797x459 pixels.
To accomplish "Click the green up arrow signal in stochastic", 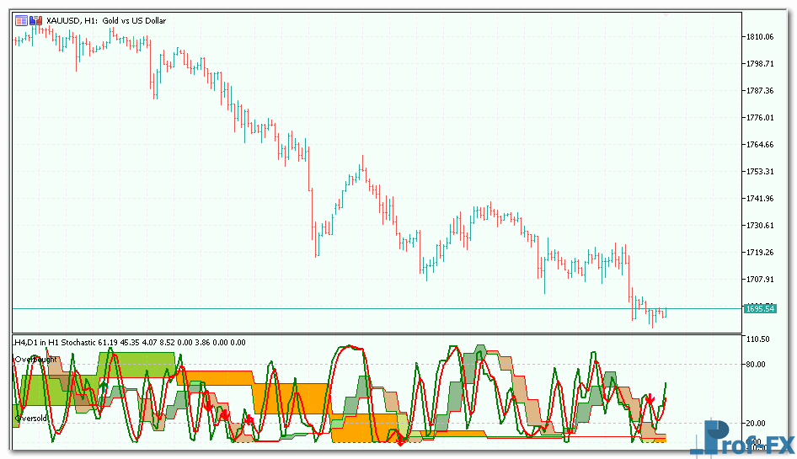I will [x=103, y=385].
